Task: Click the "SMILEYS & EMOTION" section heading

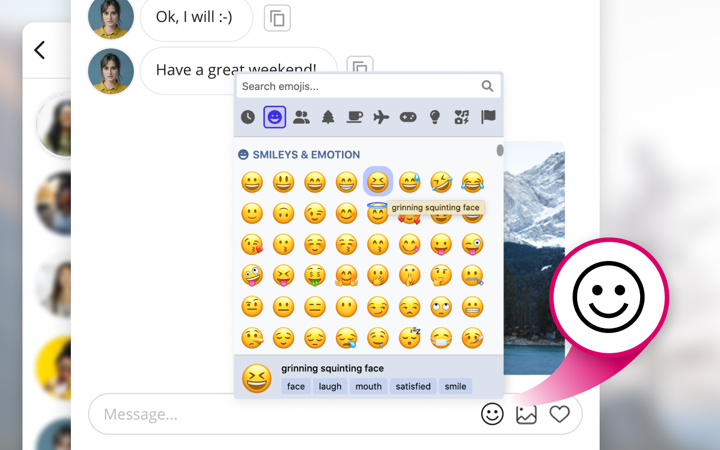Action: pos(306,155)
